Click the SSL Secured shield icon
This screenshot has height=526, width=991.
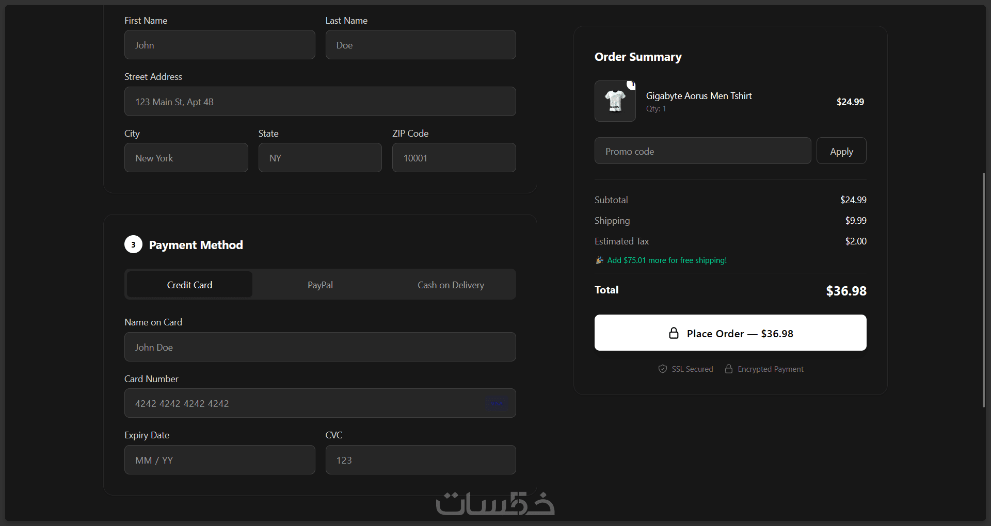click(663, 369)
